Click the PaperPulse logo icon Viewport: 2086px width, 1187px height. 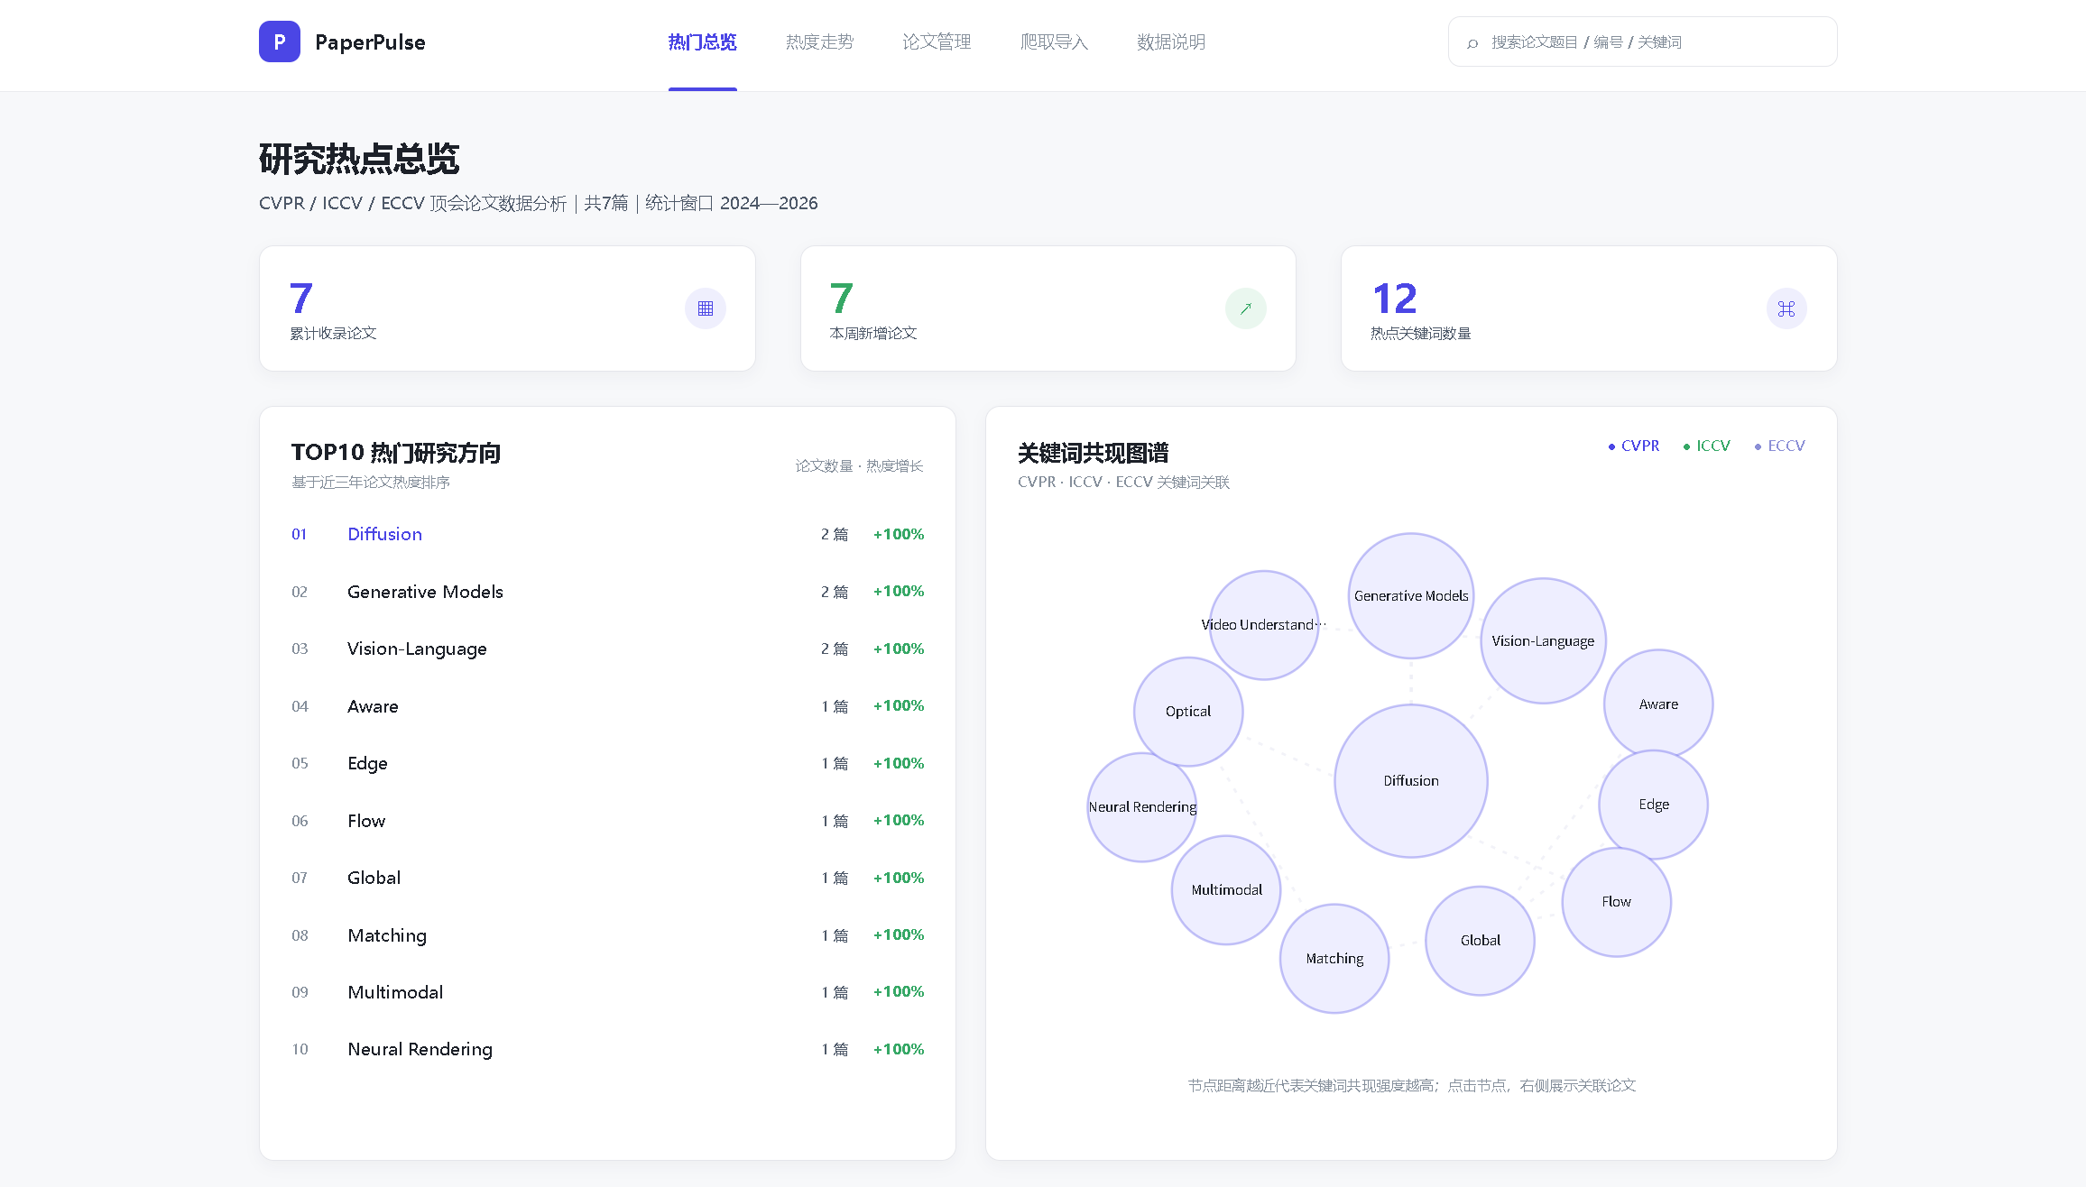tap(280, 41)
